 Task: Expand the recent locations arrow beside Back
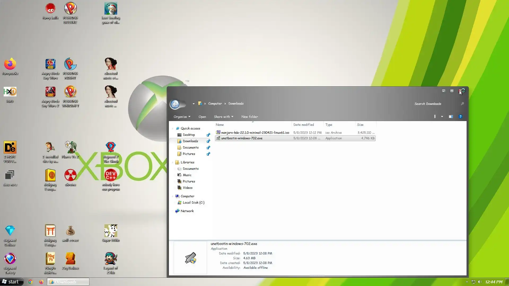[x=194, y=104]
